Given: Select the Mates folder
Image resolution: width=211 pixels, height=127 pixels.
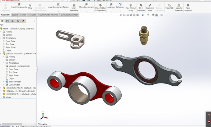Looking at the screenshot, I should coord(7,97).
